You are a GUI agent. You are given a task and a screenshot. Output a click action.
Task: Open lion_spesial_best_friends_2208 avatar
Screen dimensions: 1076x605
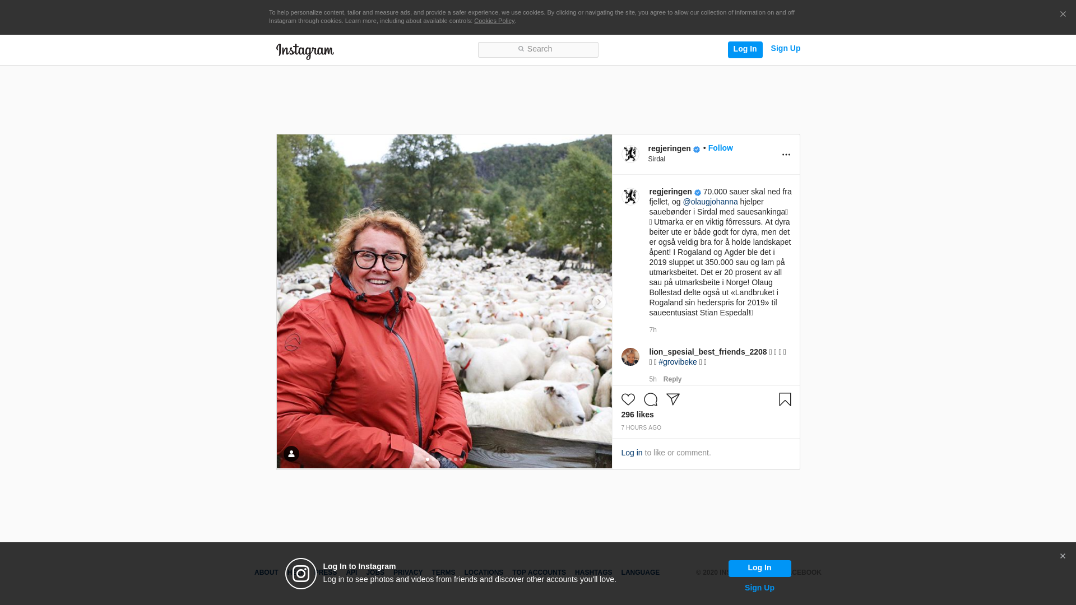(x=630, y=357)
